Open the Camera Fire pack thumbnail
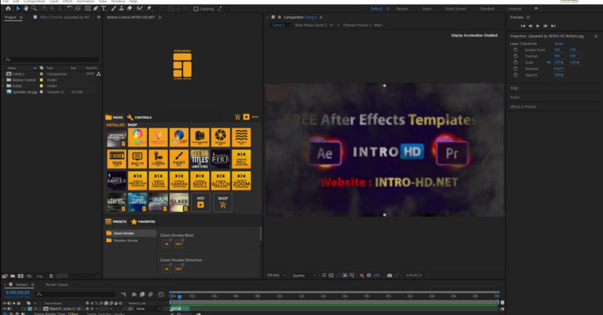Screen dimensions: 603x315 220,159
